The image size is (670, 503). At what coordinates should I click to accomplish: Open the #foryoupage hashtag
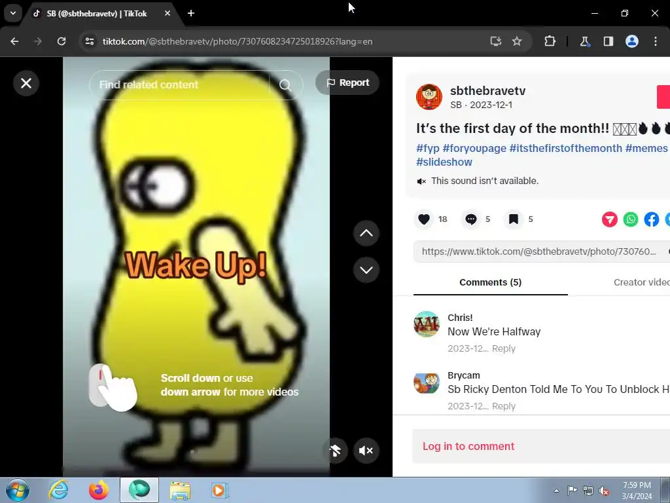pos(474,148)
